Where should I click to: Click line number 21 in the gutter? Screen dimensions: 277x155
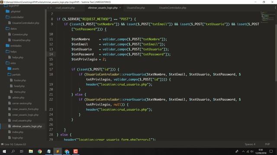tap(51, 94)
